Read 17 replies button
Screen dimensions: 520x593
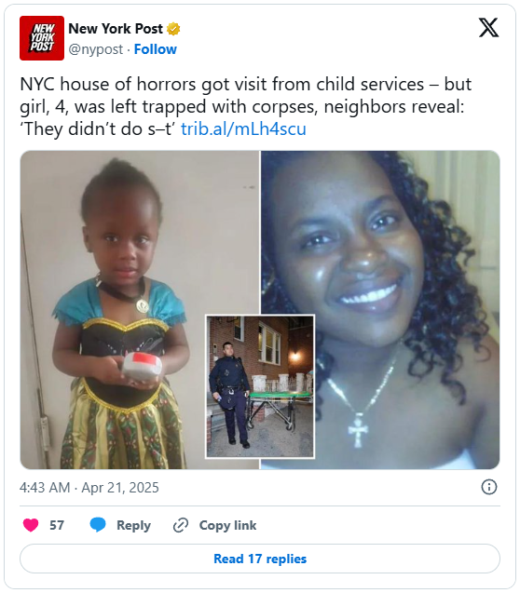[x=260, y=559]
